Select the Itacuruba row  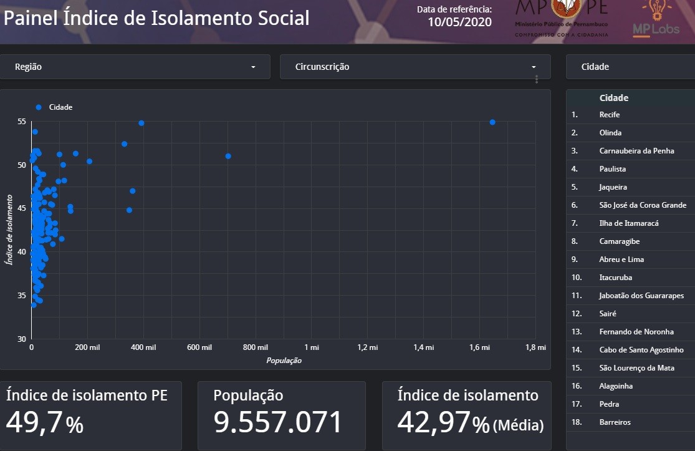point(630,278)
